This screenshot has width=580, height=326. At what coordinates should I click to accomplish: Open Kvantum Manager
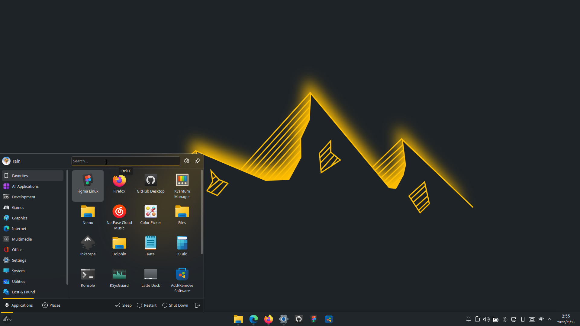coord(182,186)
